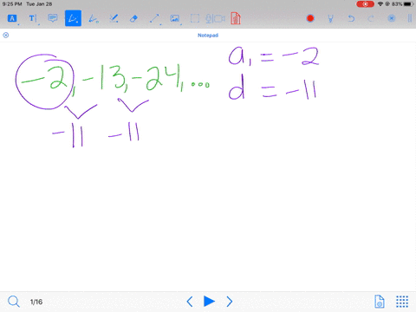This screenshot has height=312, width=416.
Task: Tap the microphone and camera recording icon
Action: click(215, 18)
